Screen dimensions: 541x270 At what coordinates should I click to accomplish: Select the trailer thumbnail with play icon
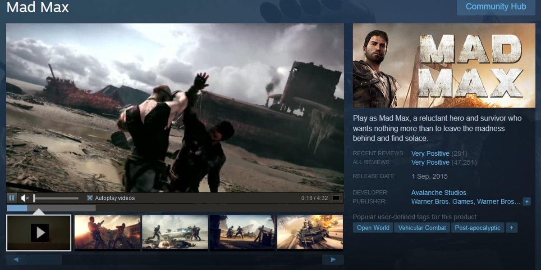[x=39, y=233]
